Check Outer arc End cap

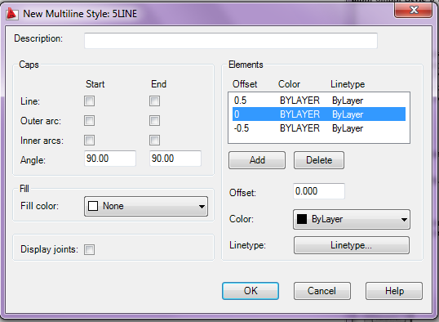pos(154,121)
